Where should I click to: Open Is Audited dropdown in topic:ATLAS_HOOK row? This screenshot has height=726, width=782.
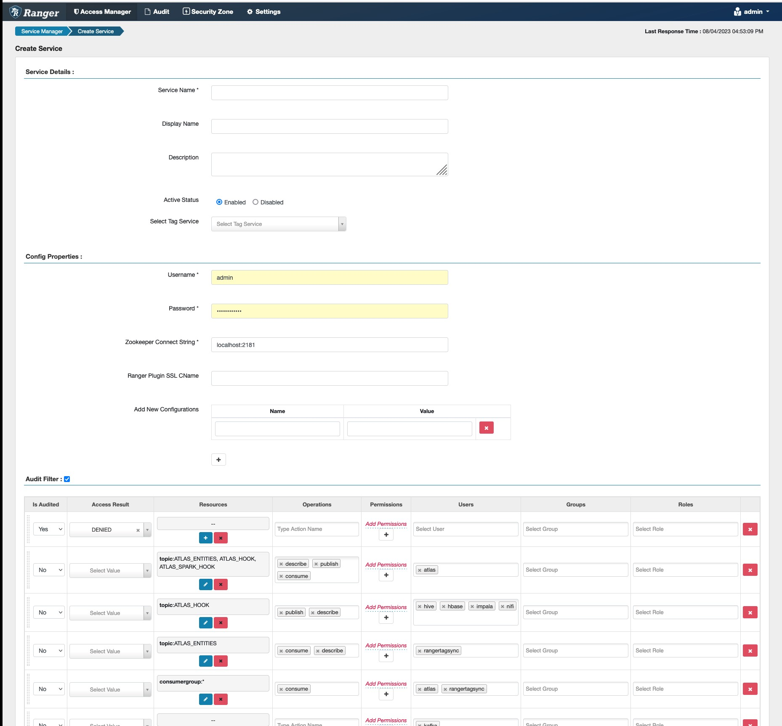tap(49, 612)
